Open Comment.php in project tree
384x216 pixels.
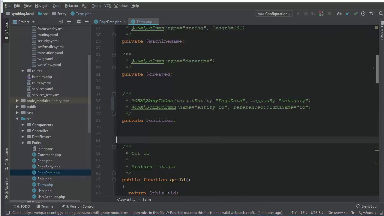(49, 154)
